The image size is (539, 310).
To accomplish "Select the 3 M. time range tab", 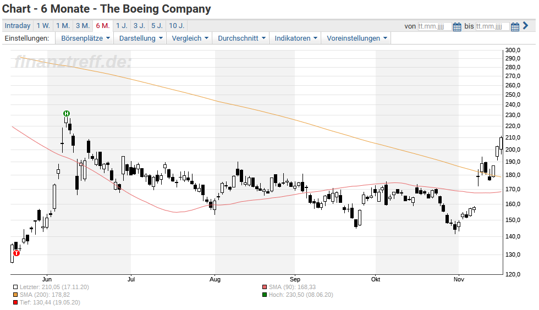I will 83,26.
